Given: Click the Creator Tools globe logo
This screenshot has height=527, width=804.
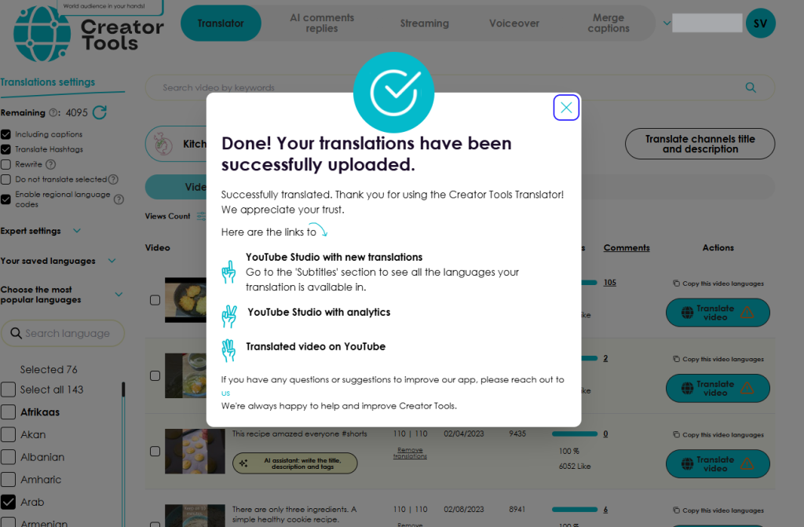Looking at the screenshot, I should coord(42,34).
